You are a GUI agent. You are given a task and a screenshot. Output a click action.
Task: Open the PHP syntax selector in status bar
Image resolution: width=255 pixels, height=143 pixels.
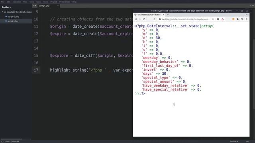coord(247,141)
